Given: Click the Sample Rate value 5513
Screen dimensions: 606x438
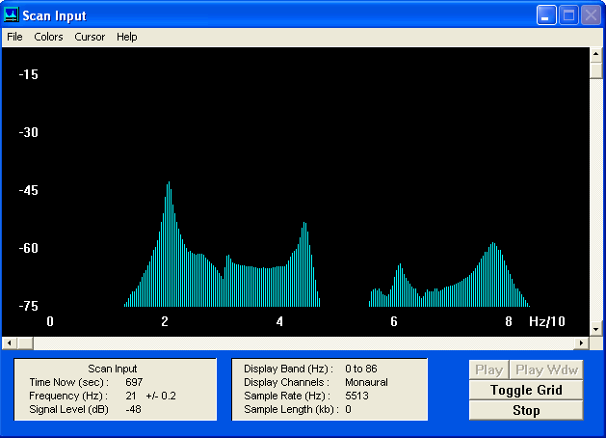Looking at the screenshot, I should coord(356,396).
